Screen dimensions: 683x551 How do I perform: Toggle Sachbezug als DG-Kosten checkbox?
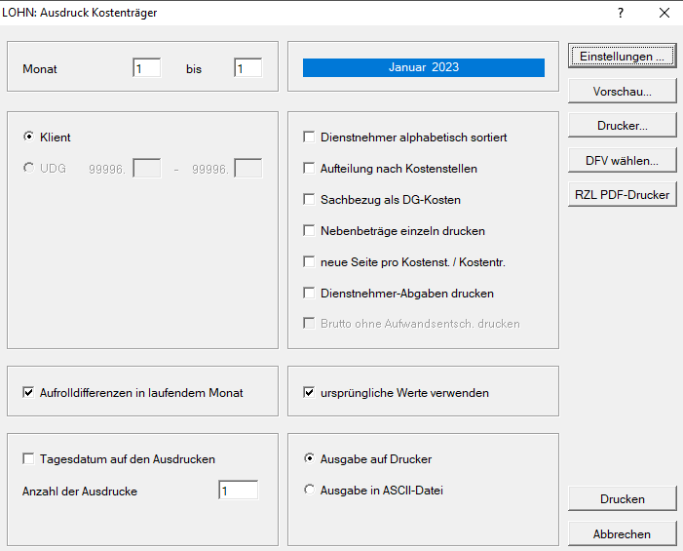coord(310,200)
